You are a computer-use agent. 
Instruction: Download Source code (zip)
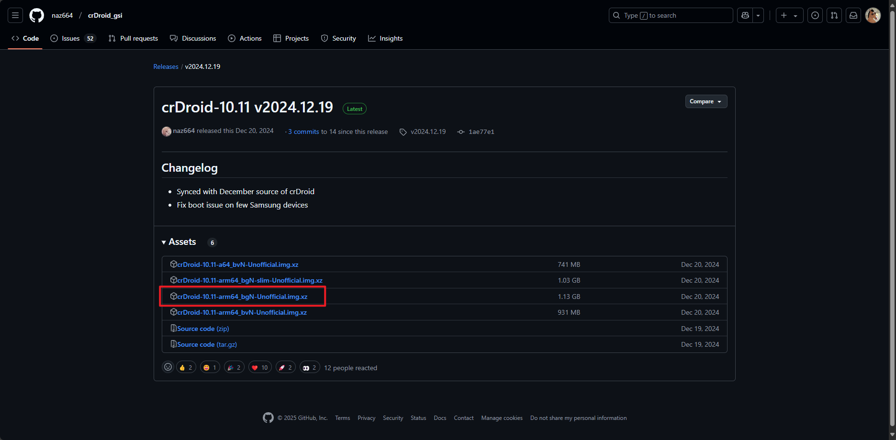[x=203, y=329]
